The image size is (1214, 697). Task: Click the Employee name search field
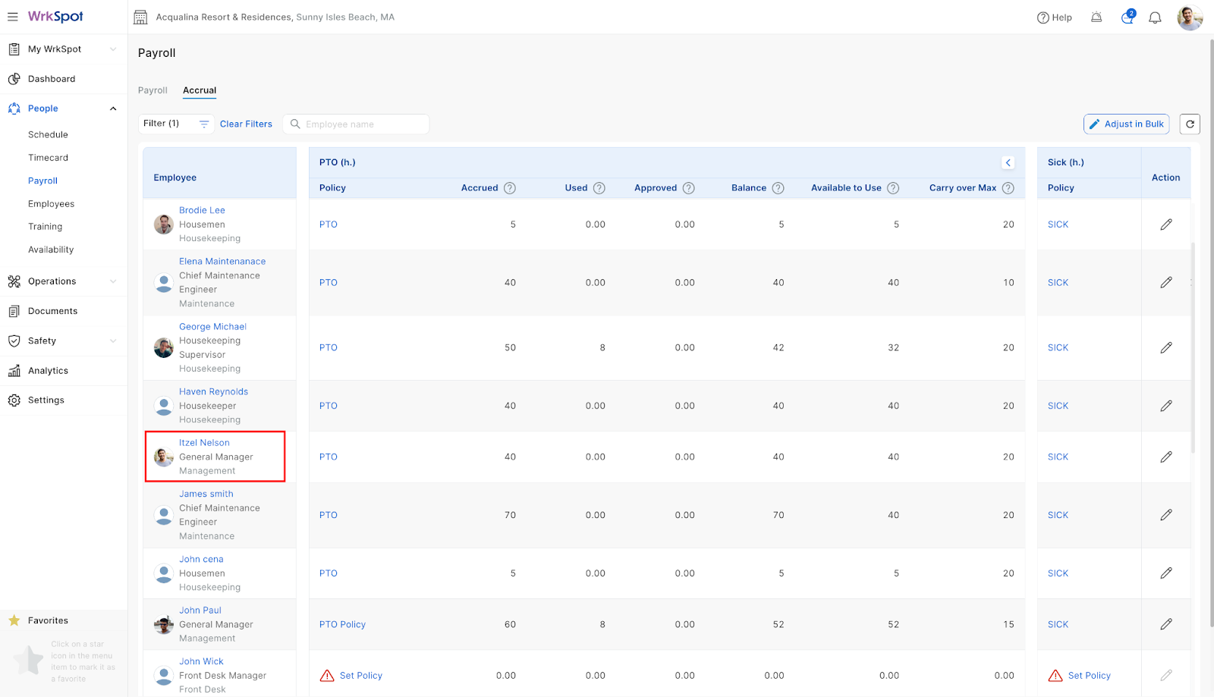coord(357,124)
